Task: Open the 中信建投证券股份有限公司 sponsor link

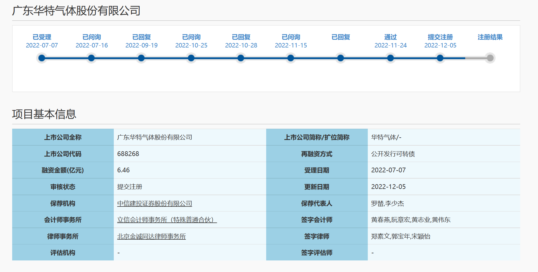Action: pyautogui.click(x=154, y=203)
